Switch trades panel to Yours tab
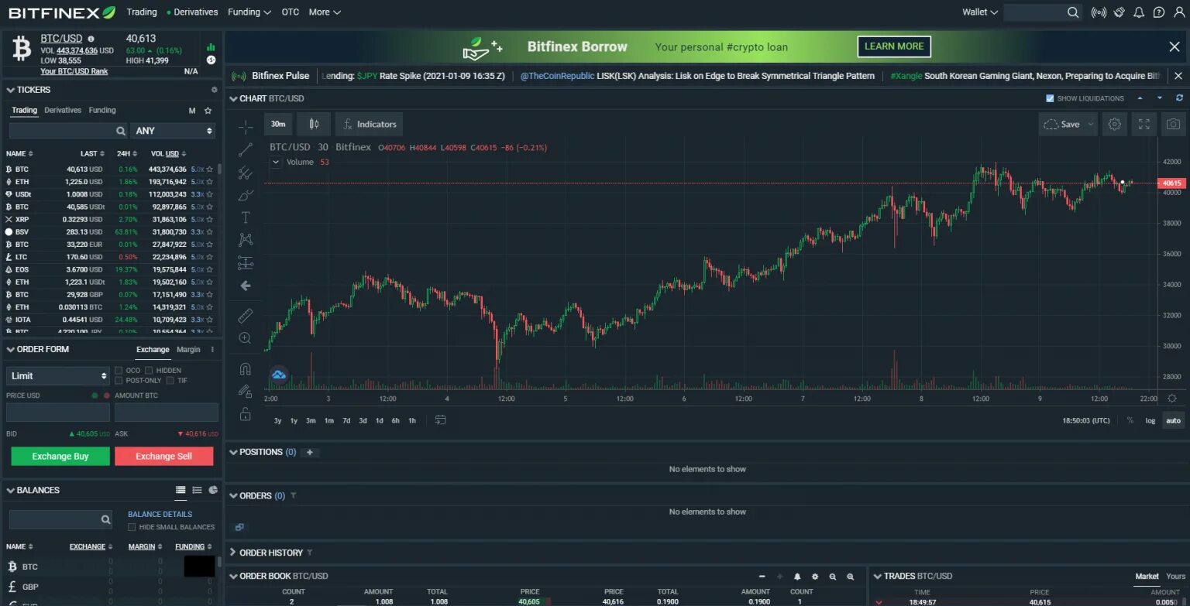This screenshot has width=1190, height=606. pyautogui.click(x=1175, y=576)
